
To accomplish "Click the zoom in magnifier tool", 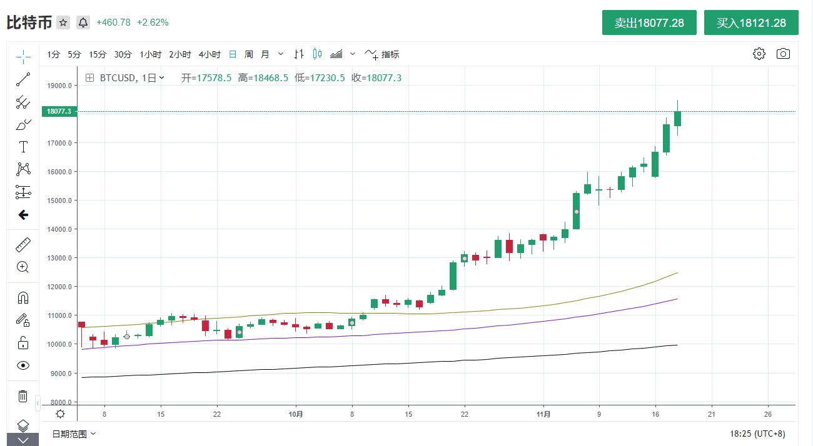I will pos(23,267).
